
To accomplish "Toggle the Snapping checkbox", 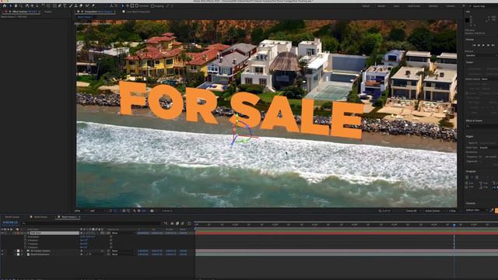I will pyautogui.click(x=153, y=6).
